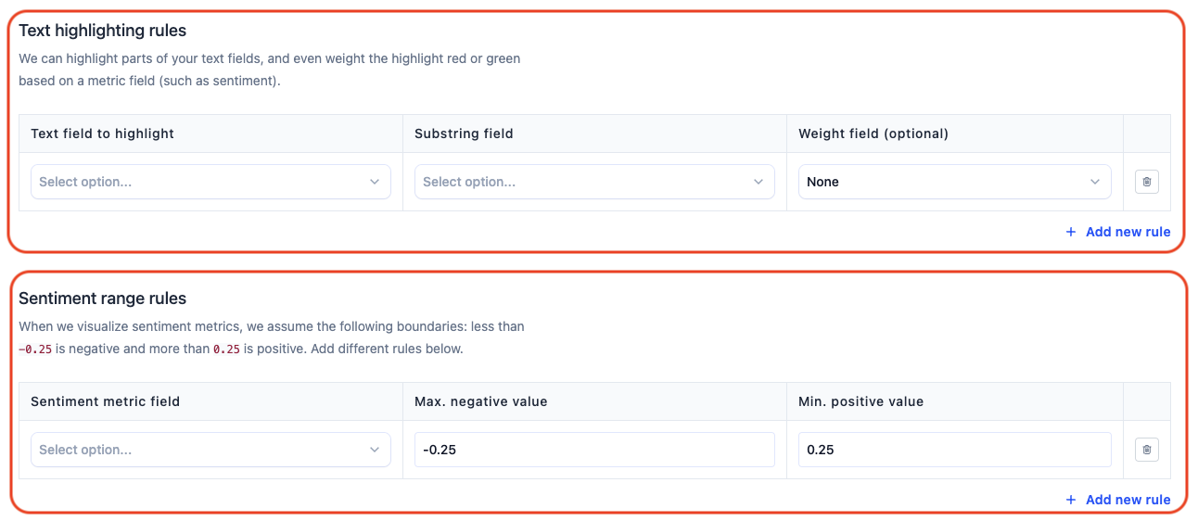Click the Weight field (optional) column header
Viewport: 1198px width, 521px height.
(x=873, y=133)
